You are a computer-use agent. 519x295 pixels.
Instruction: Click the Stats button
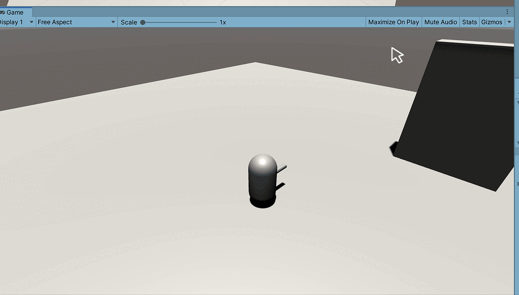tap(469, 22)
